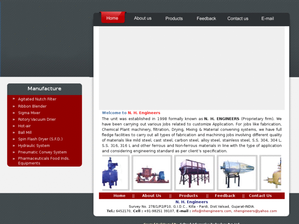The width and height of the screenshot is (299, 224).
Task: Select Ribbon Blender in Manufacture list
Action: (x=32, y=106)
